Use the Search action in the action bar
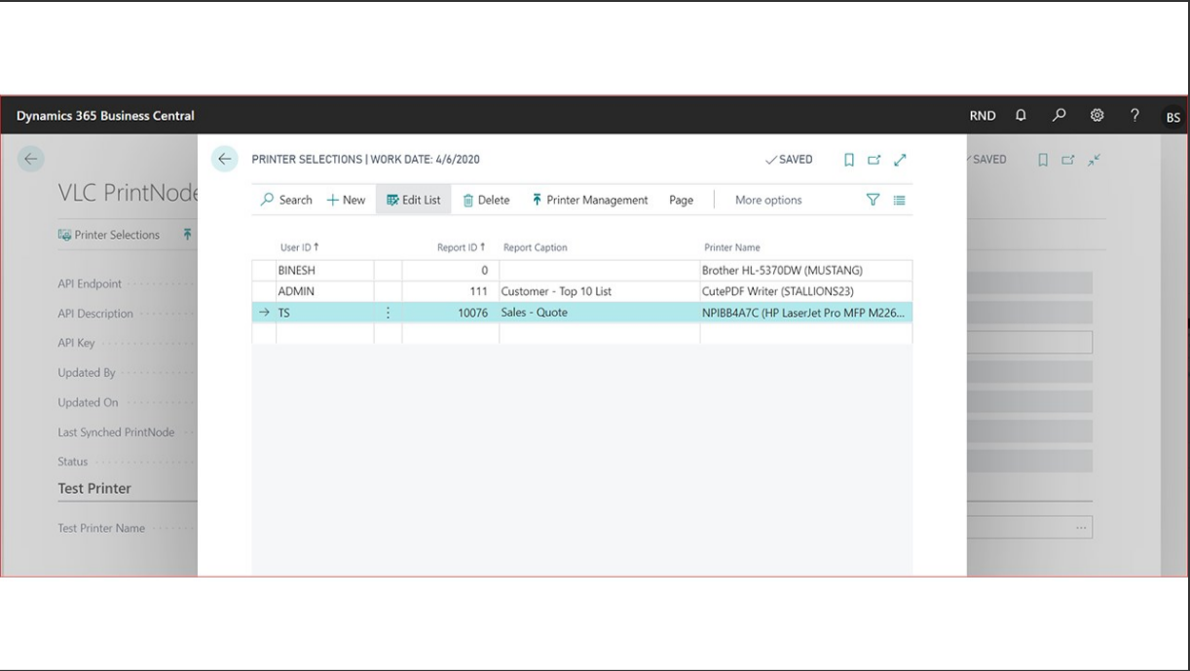Viewport: 1190px width, 671px height. 285,199
